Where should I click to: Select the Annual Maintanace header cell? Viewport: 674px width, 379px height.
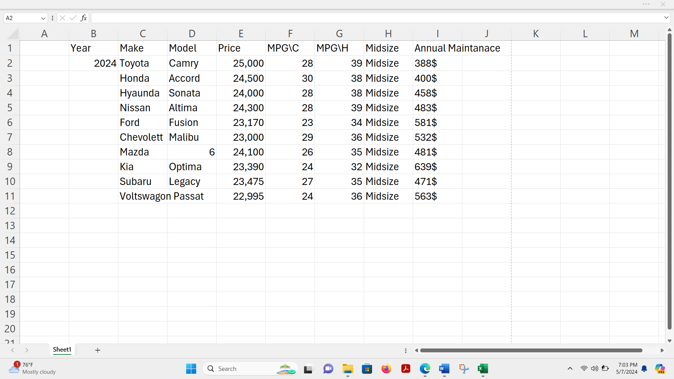(x=437, y=48)
